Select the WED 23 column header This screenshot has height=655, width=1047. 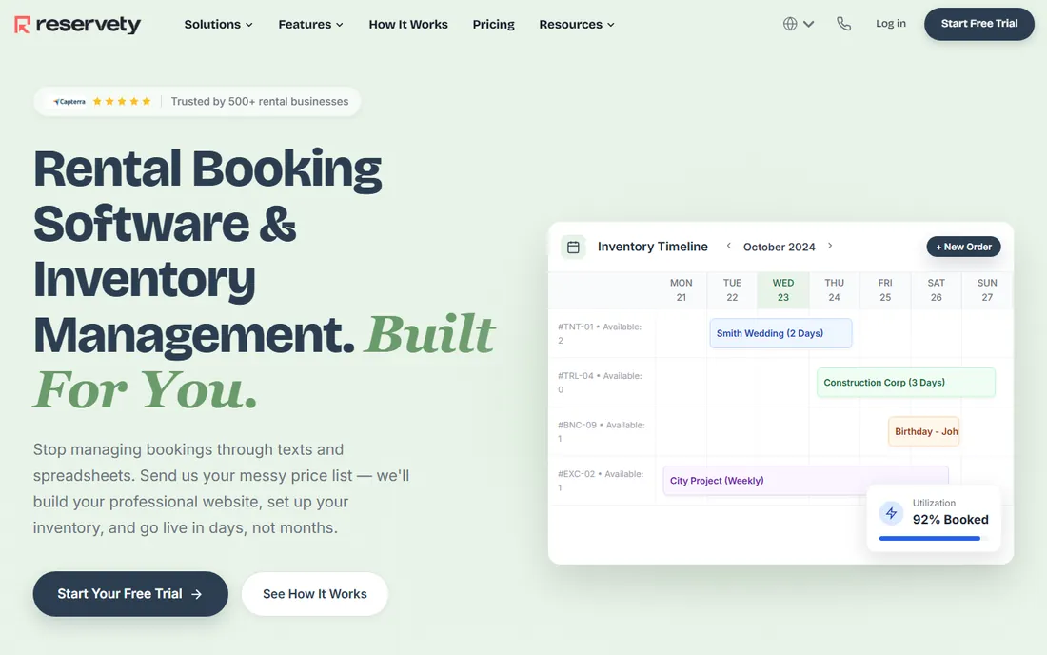click(783, 289)
